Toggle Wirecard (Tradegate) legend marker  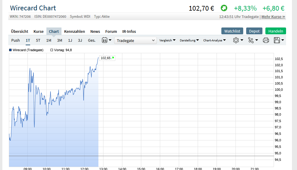pyautogui.click(x=10, y=50)
